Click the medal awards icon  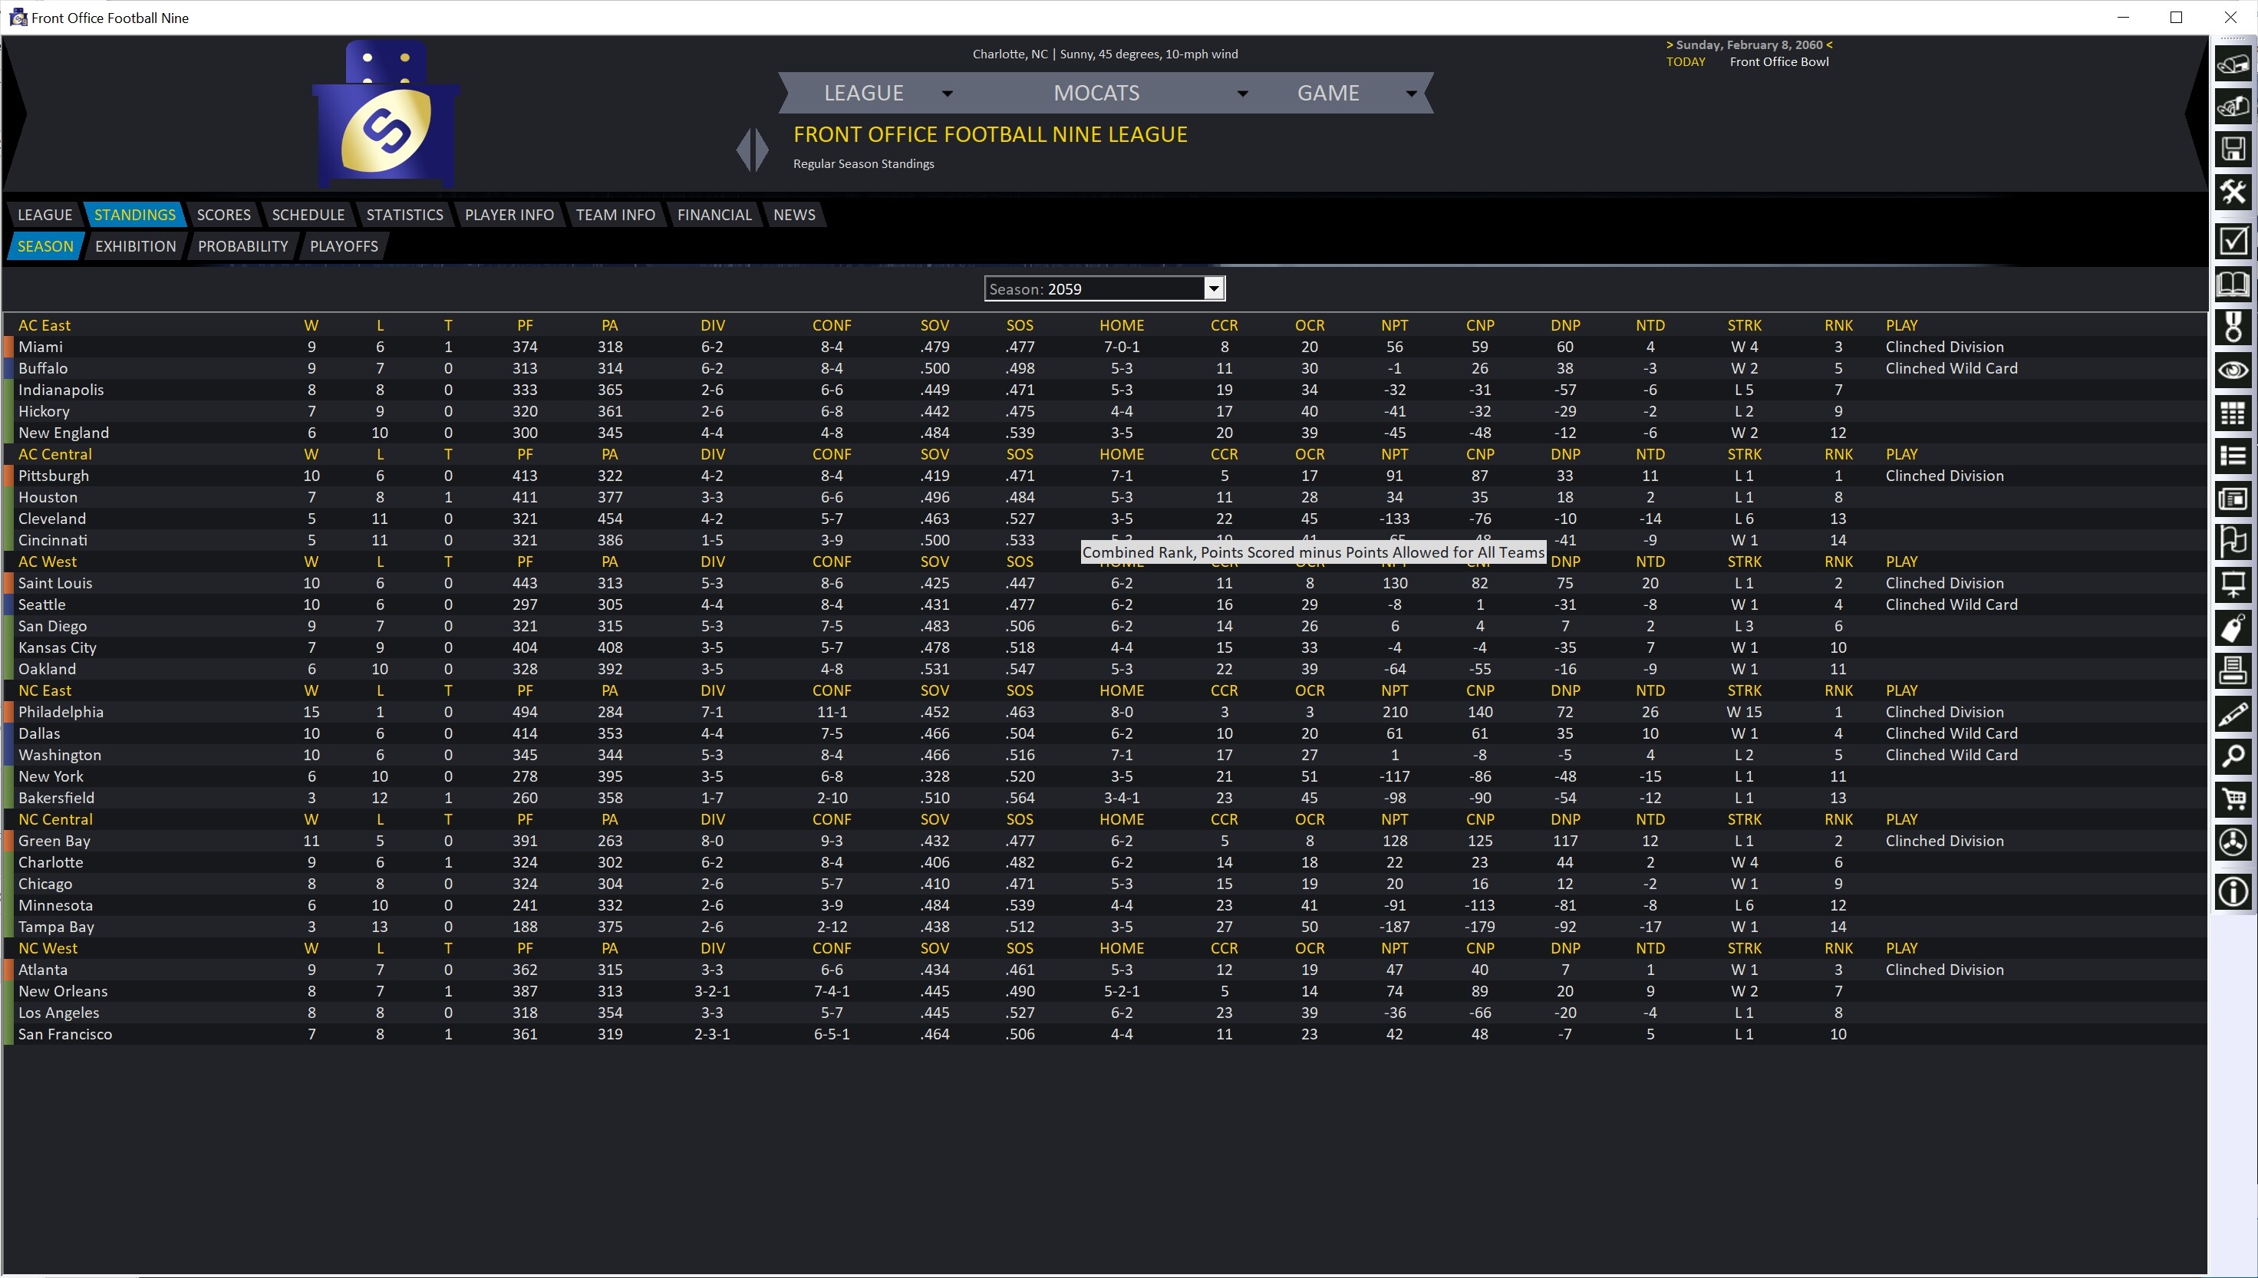coord(2234,328)
